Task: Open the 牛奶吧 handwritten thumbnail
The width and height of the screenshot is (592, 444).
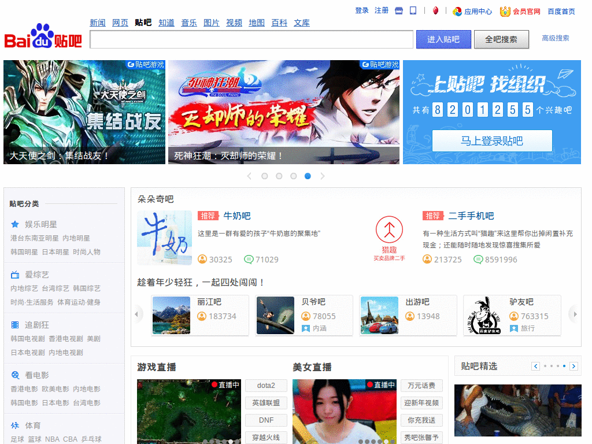Action: click(165, 238)
